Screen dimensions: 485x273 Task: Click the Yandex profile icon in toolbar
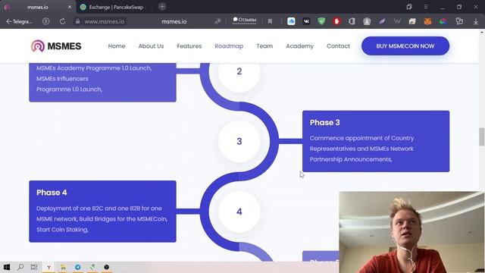tap(45, 21)
